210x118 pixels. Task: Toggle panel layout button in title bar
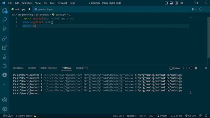pyautogui.click(x=171, y=3)
